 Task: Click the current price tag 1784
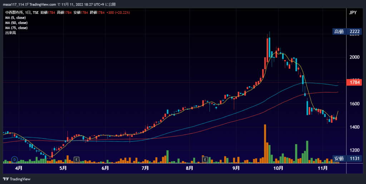pos(354,82)
